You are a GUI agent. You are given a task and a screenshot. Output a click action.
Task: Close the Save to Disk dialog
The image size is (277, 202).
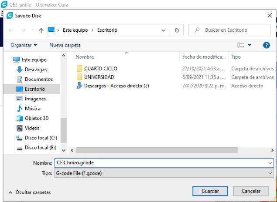[x=270, y=16]
